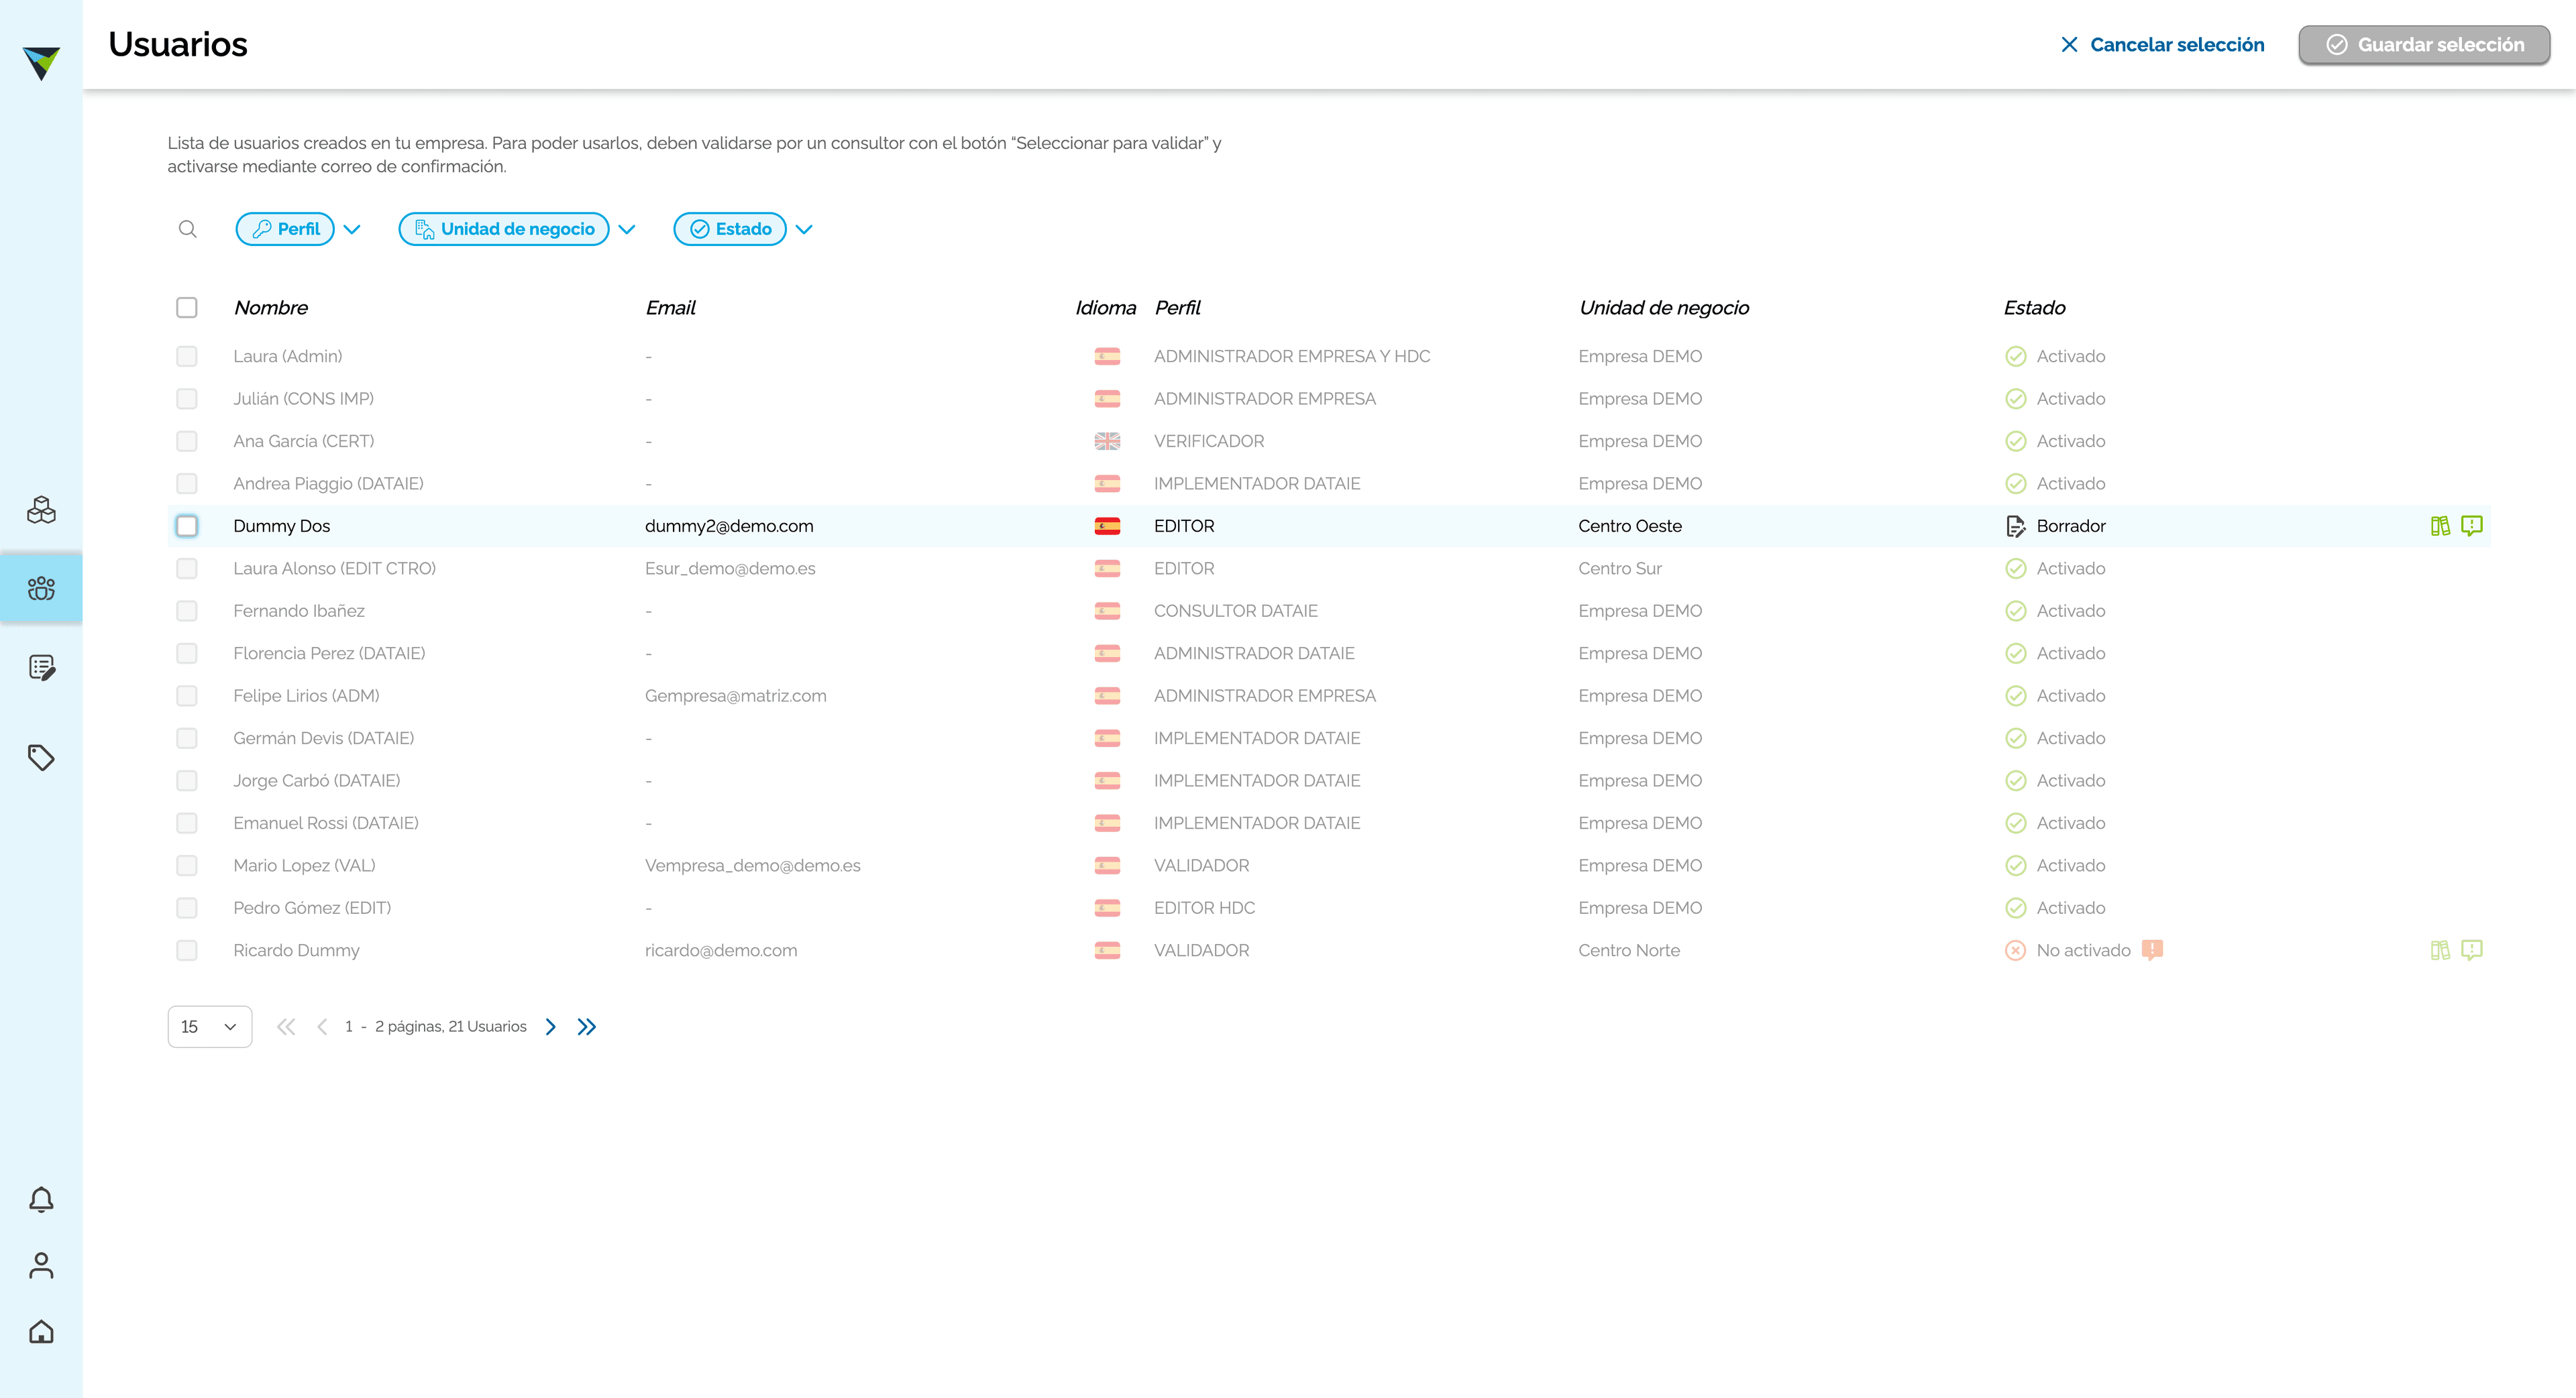Open book icon on Ricardo Dummy row
This screenshot has height=1398, width=2576.
[x=2440, y=950]
